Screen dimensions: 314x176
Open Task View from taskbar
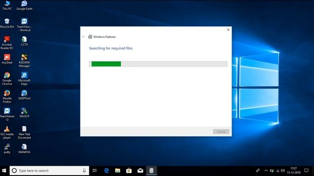click(x=95, y=171)
